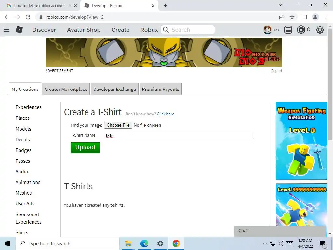The width and height of the screenshot is (333, 250).
Task: Switch to the Developer Exchange tab
Action: [114, 89]
